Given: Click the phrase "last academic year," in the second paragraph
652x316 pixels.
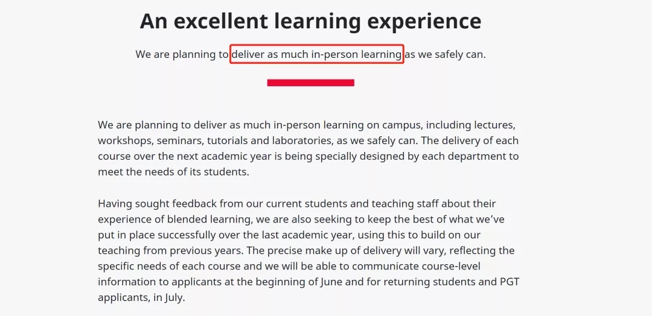Looking at the screenshot, I should click(x=311, y=235).
